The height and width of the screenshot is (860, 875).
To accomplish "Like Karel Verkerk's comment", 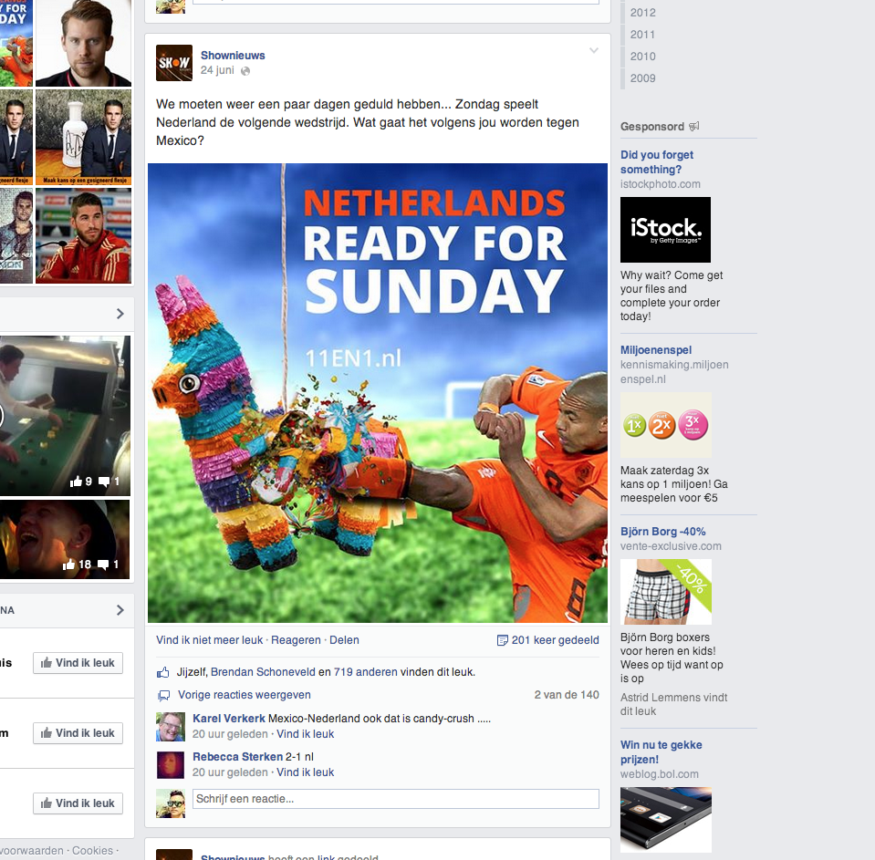I will coord(306,734).
